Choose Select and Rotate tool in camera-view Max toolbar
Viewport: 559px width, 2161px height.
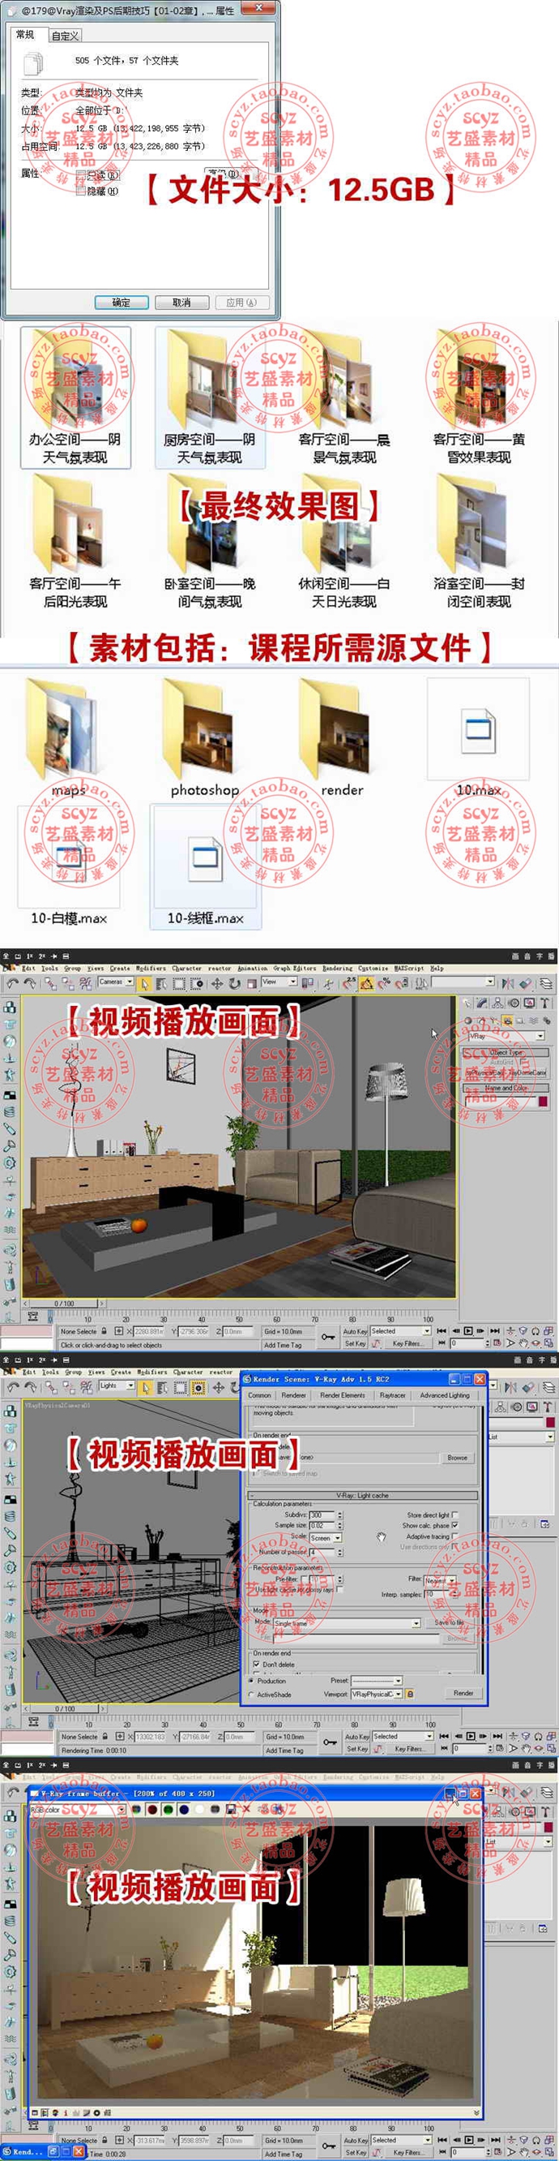point(235,983)
